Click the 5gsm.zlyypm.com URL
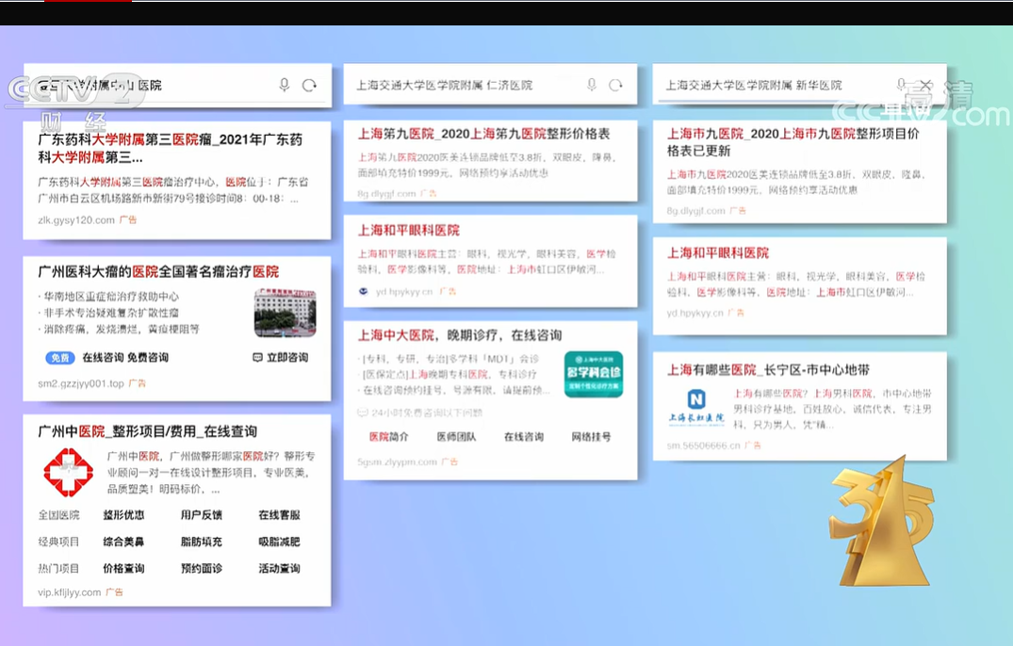The image size is (1013, 646). point(398,461)
